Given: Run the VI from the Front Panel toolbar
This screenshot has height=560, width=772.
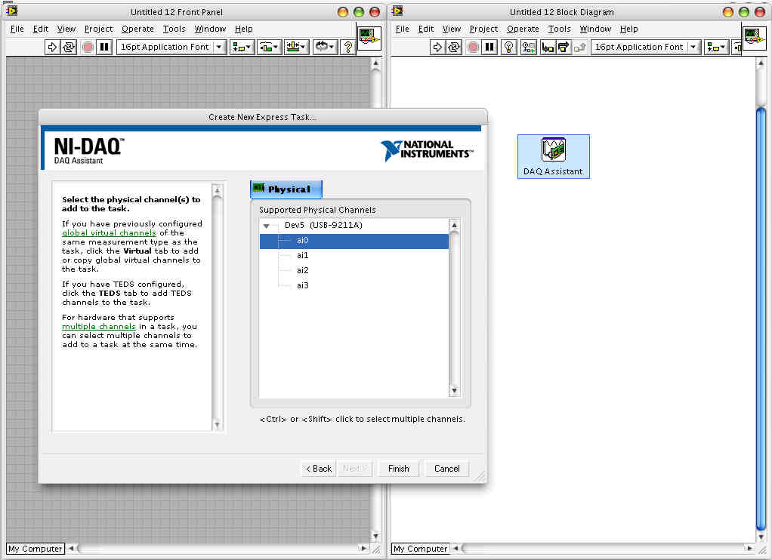Looking at the screenshot, I should tap(51, 47).
